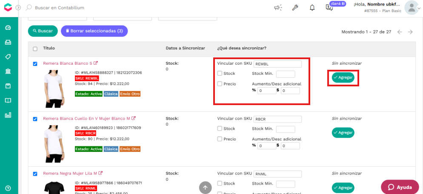Open the price tag icon in the sidebar

8,57
